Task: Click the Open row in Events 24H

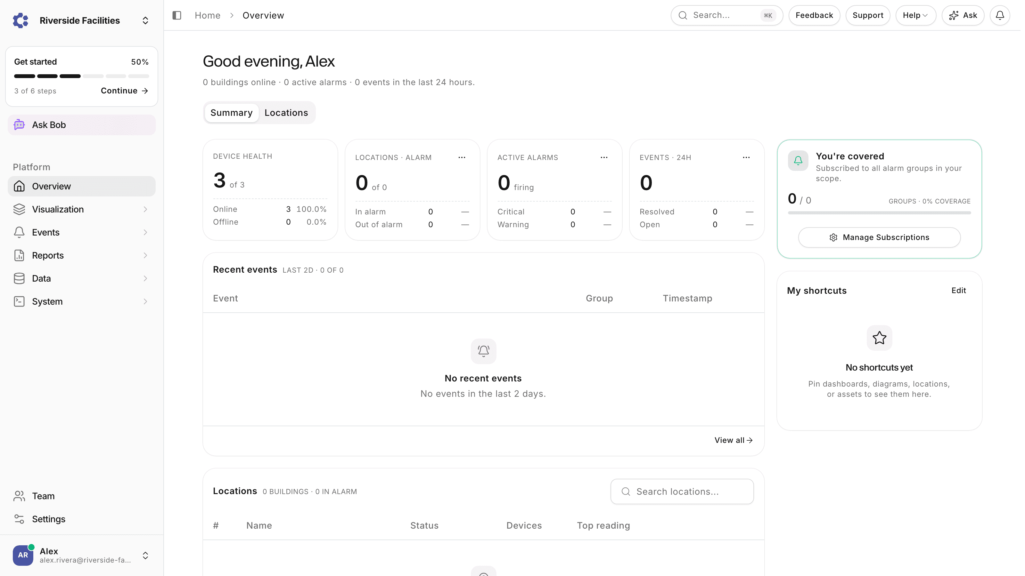Action: 696,225
